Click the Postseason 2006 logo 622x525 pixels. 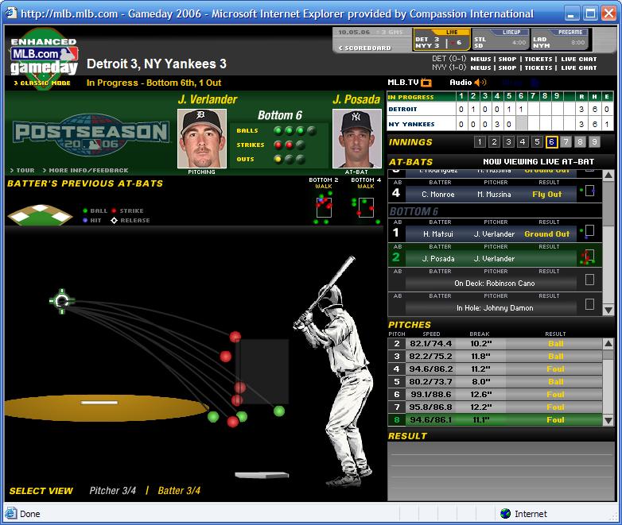pyautogui.click(x=91, y=135)
